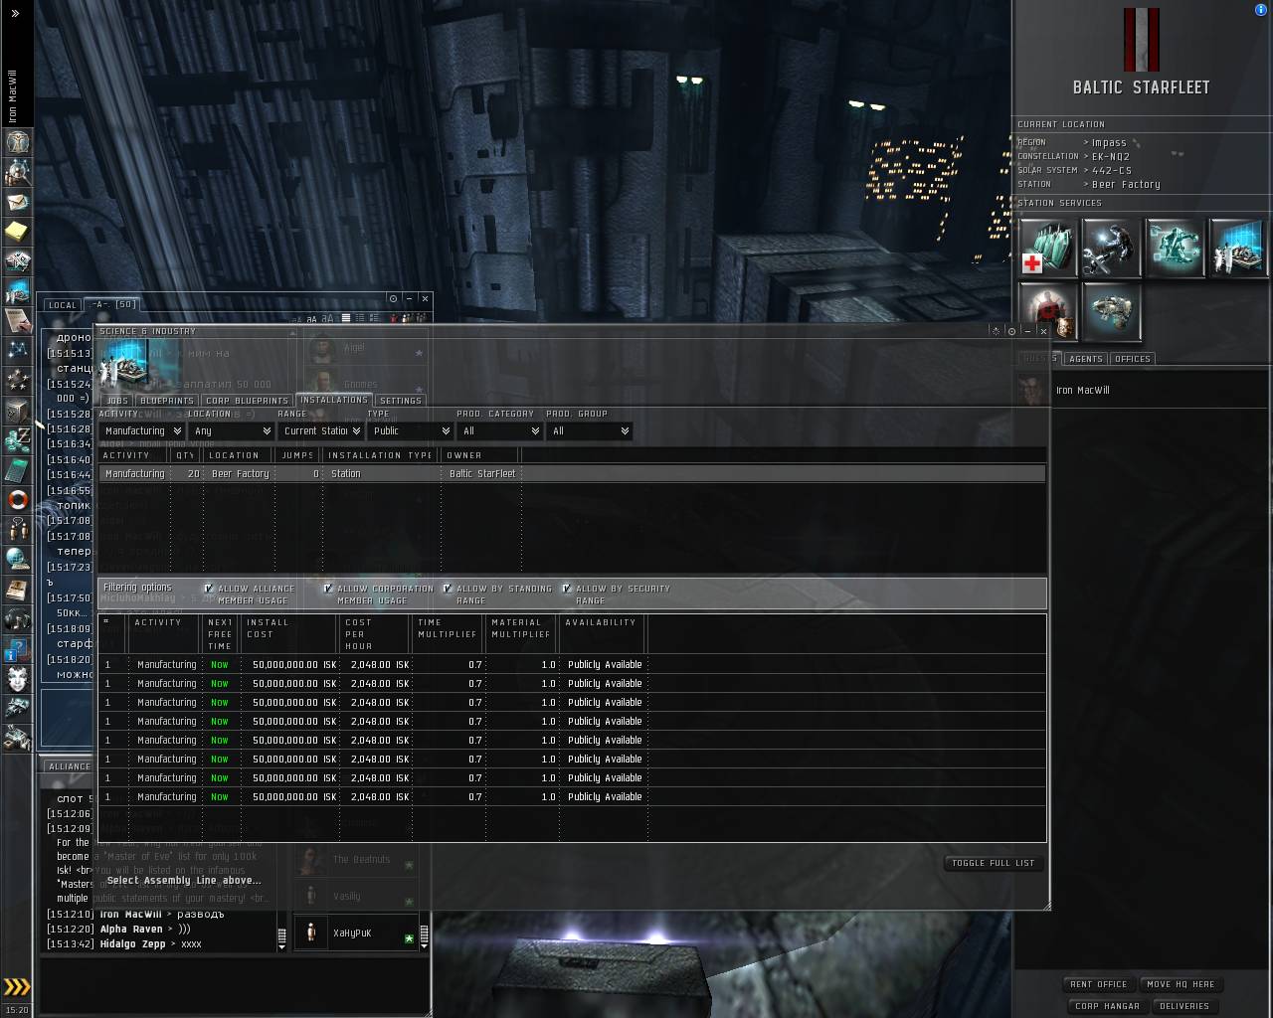Switch to the Corp Blueprints tab
The width and height of the screenshot is (1273, 1018).
247,401
